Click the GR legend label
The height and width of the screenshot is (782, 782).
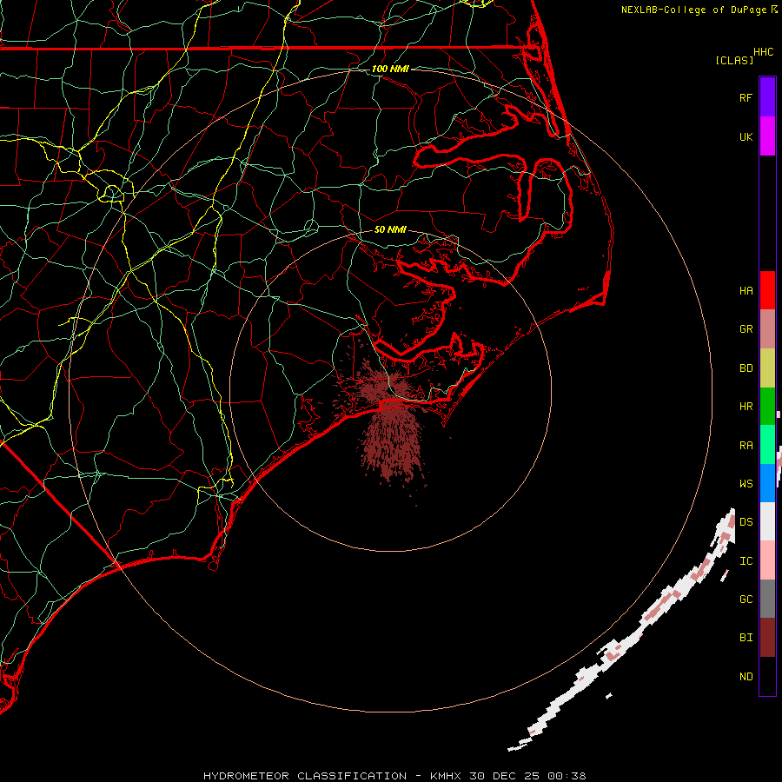(746, 329)
